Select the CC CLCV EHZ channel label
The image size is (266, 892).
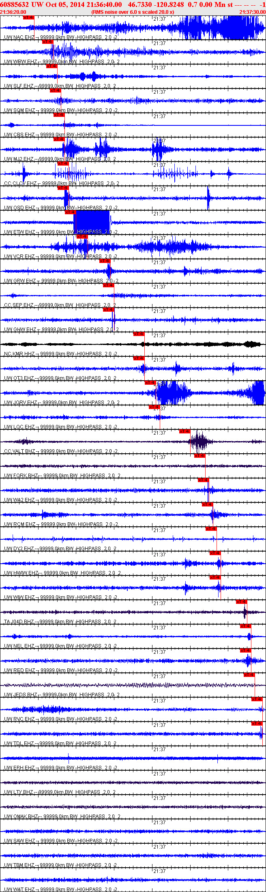click(20, 183)
